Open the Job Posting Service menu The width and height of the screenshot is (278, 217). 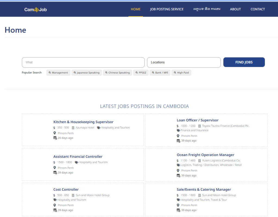pyautogui.click(x=167, y=9)
